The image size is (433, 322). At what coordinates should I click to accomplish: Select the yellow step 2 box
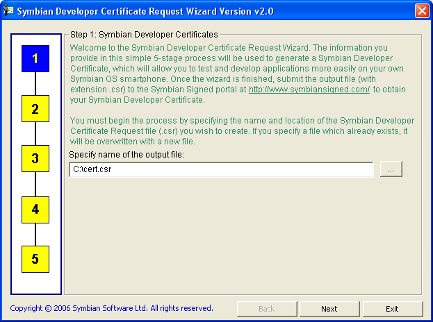pos(35,109)
